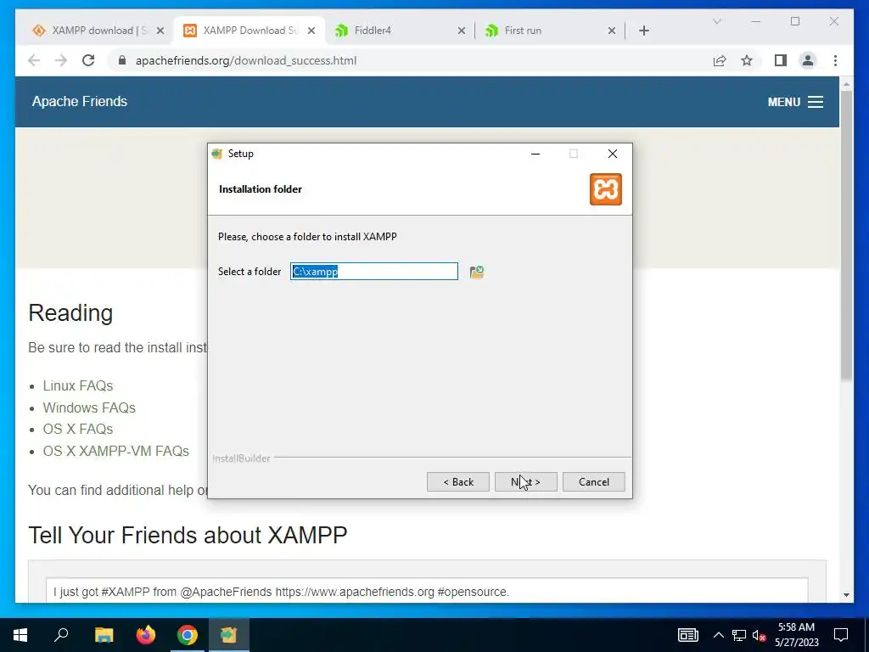Click the Chrome address bar URL
This screenshot has width=869, height=652.
coord(246,60)
